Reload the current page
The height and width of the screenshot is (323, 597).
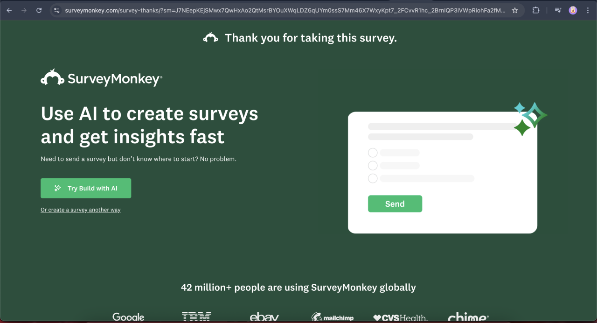(x=39, y=10)
